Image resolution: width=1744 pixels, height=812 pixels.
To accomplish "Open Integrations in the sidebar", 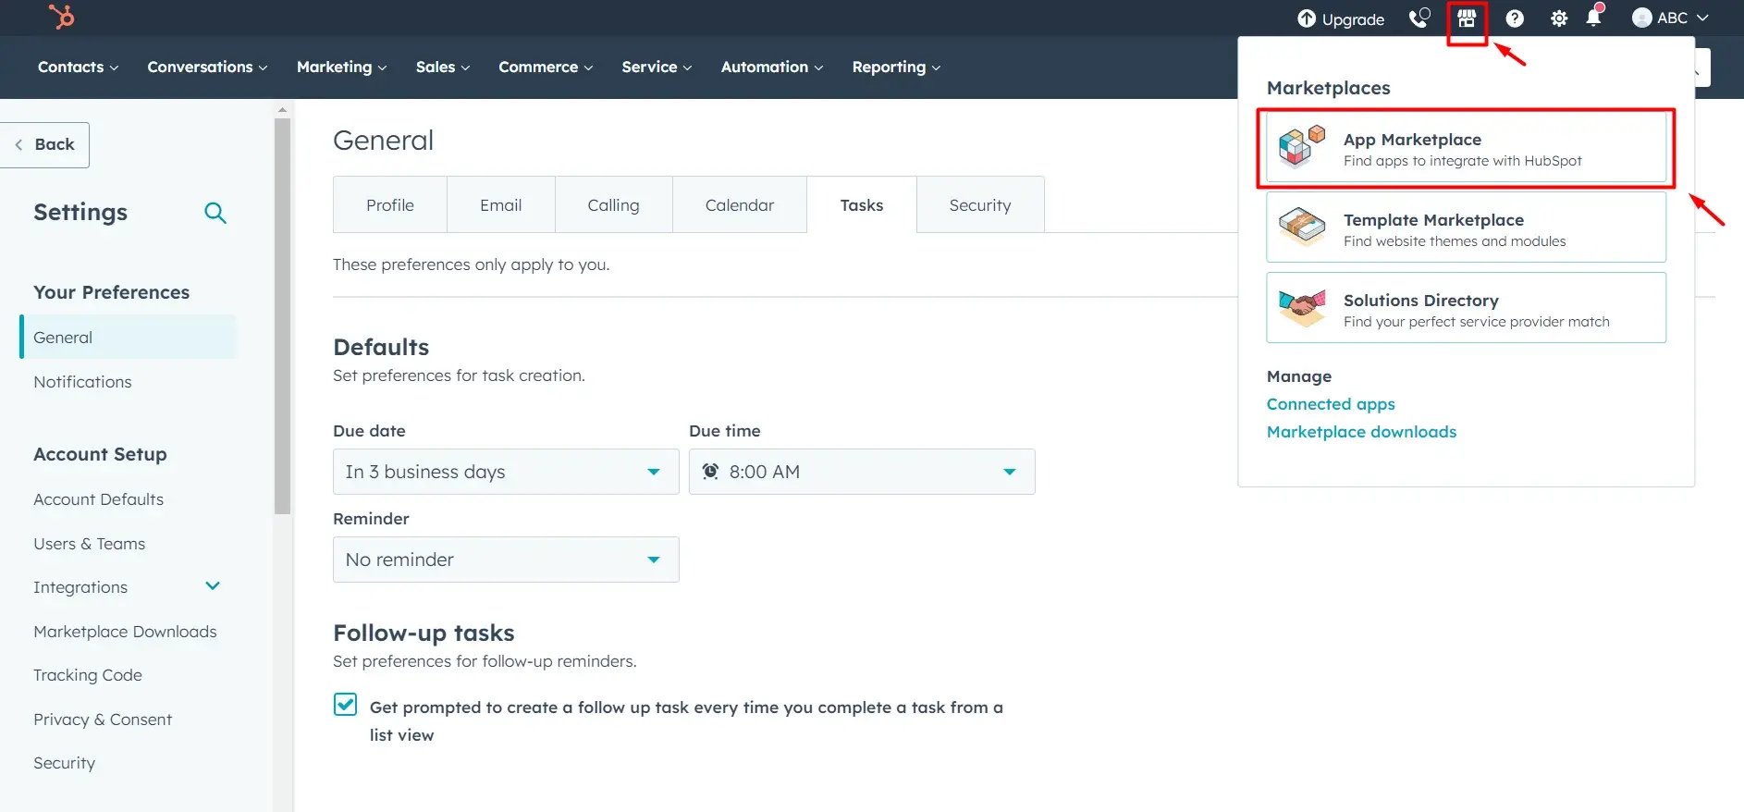I will click(80, 586).
